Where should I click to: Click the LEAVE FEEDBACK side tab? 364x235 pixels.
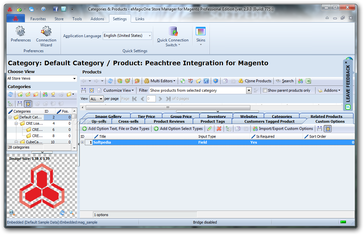pyautogui.click(x=348, y=85)
